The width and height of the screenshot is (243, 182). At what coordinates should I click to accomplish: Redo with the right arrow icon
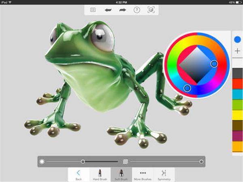pyautogui.click(x=122, y=10)
